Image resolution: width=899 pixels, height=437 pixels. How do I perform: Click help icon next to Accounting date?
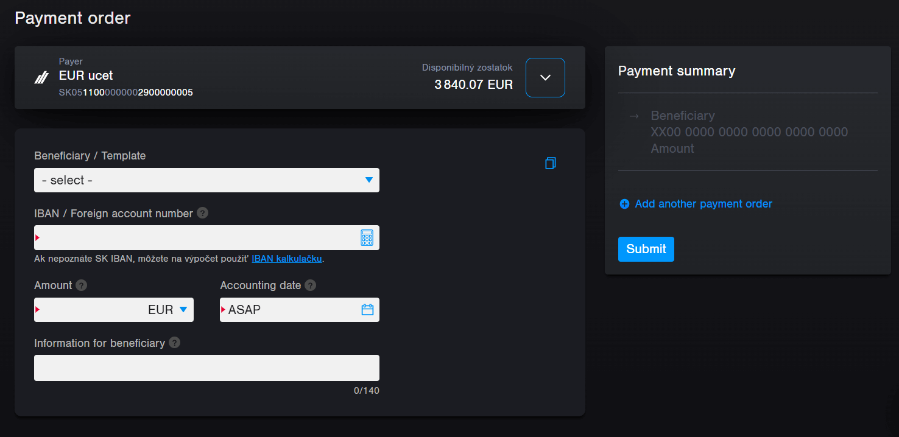point(311,285)
